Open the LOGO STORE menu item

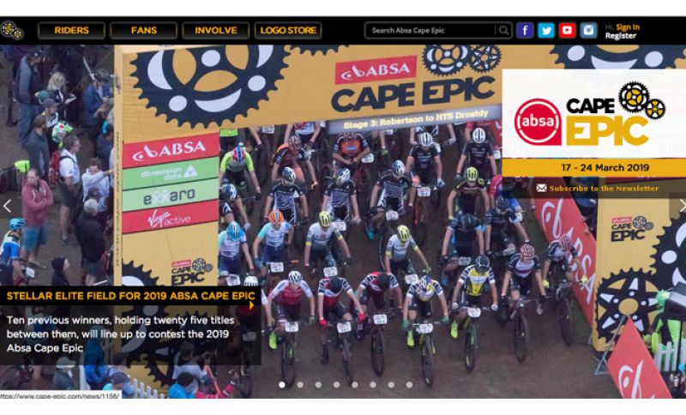click(x=288, y=30)
